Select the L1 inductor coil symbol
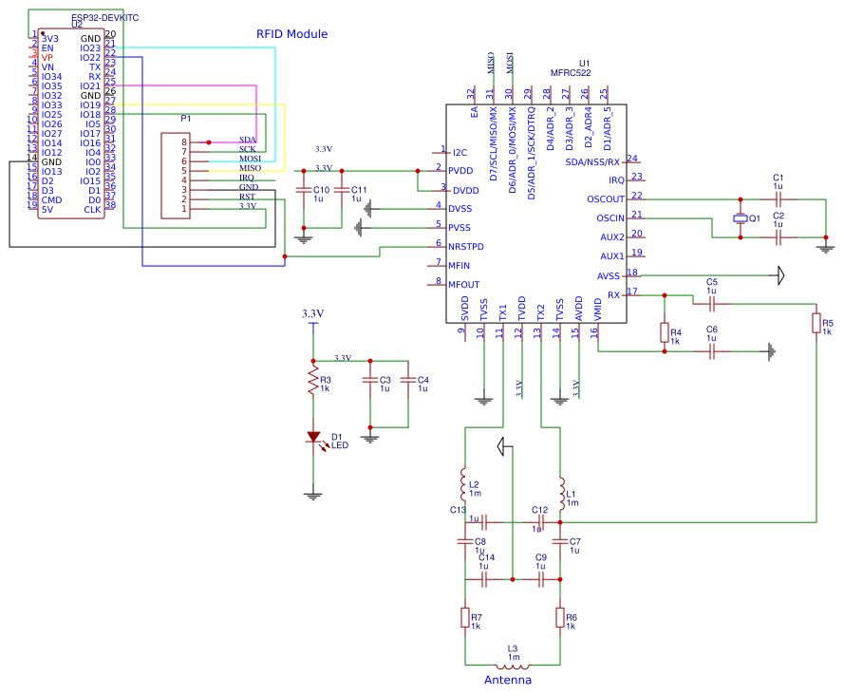 coord(561,493)
